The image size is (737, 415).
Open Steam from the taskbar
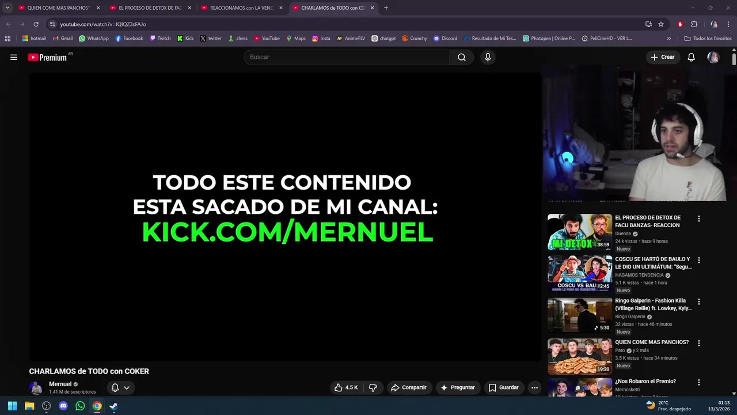[114, 406]
